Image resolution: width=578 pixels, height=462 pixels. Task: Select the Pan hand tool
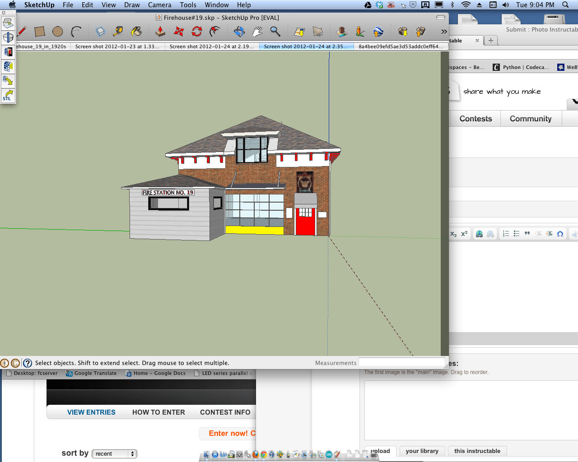pyautogui.click(x=257, y=32)
